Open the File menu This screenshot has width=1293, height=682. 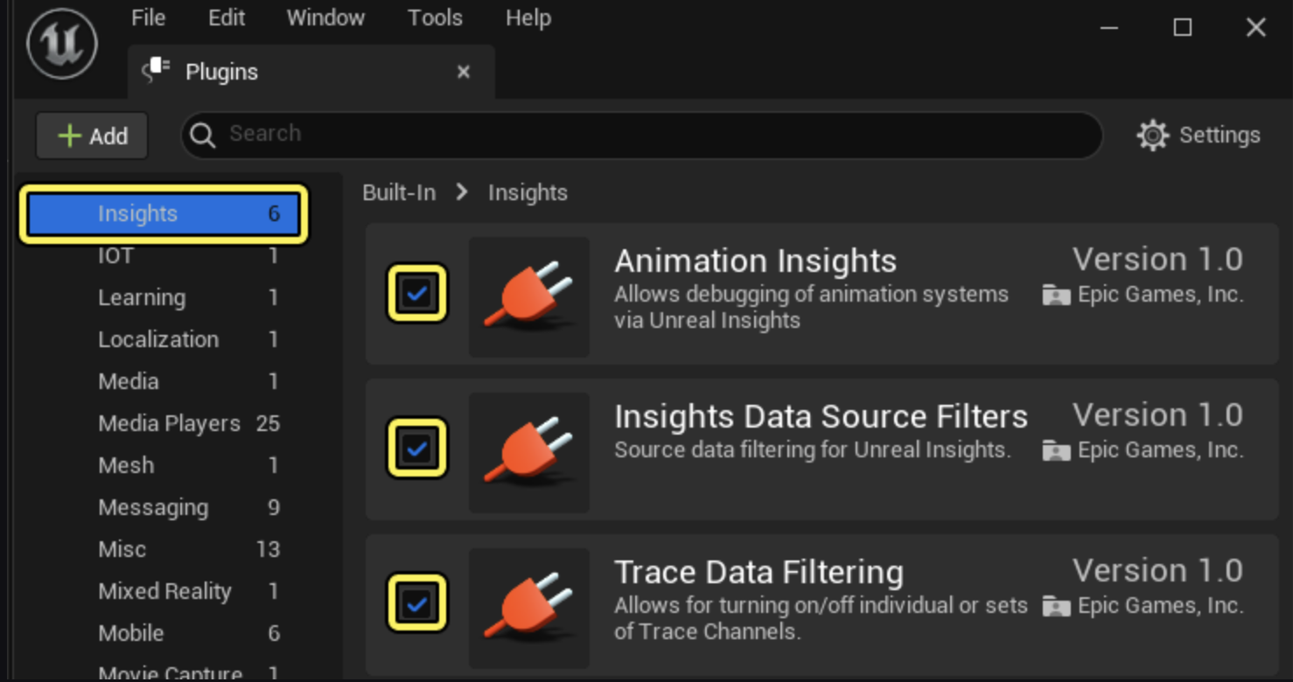pos(148,18)
